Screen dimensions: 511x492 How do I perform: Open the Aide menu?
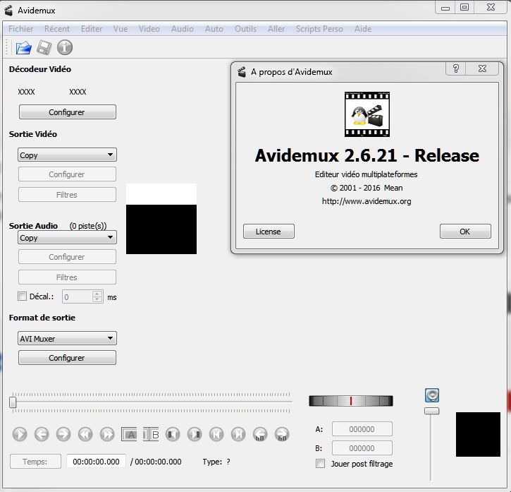coord(363,29)
